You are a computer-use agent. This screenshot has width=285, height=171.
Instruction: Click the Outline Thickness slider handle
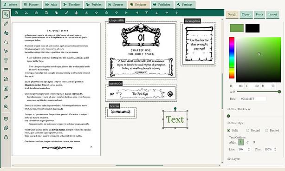coord(228,116)
